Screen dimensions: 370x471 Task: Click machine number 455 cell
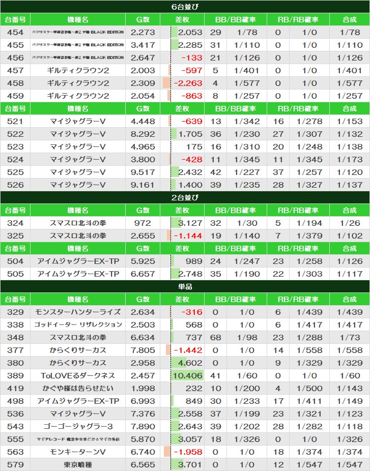15,45
